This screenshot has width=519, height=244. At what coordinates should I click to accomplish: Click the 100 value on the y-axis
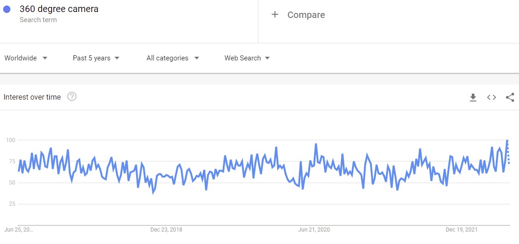click(x=11, y=140)
